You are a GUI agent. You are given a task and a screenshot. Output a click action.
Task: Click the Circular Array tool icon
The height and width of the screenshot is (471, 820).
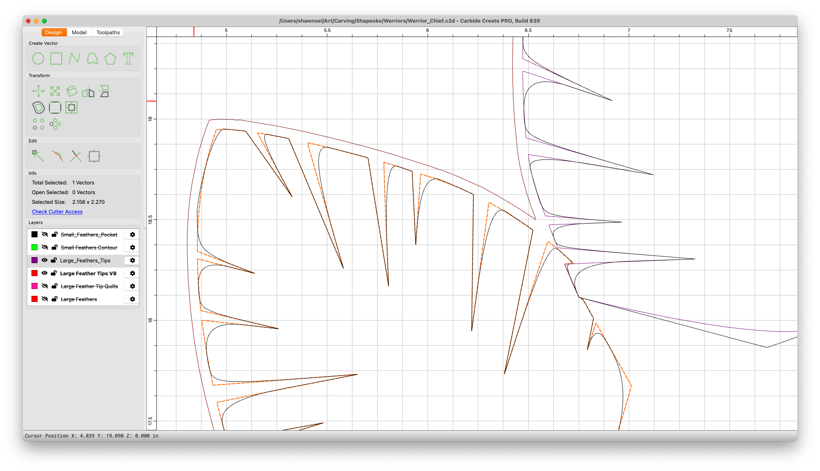tap(55, 124)
